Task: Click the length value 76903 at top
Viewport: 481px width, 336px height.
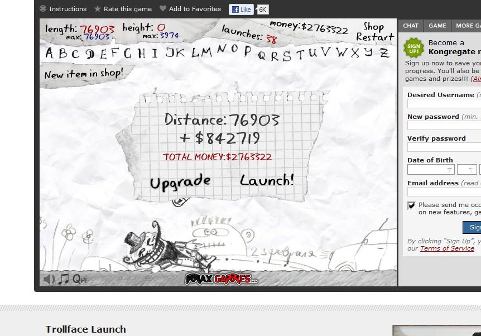Action: pyautogui.click(x=97, y=29)
